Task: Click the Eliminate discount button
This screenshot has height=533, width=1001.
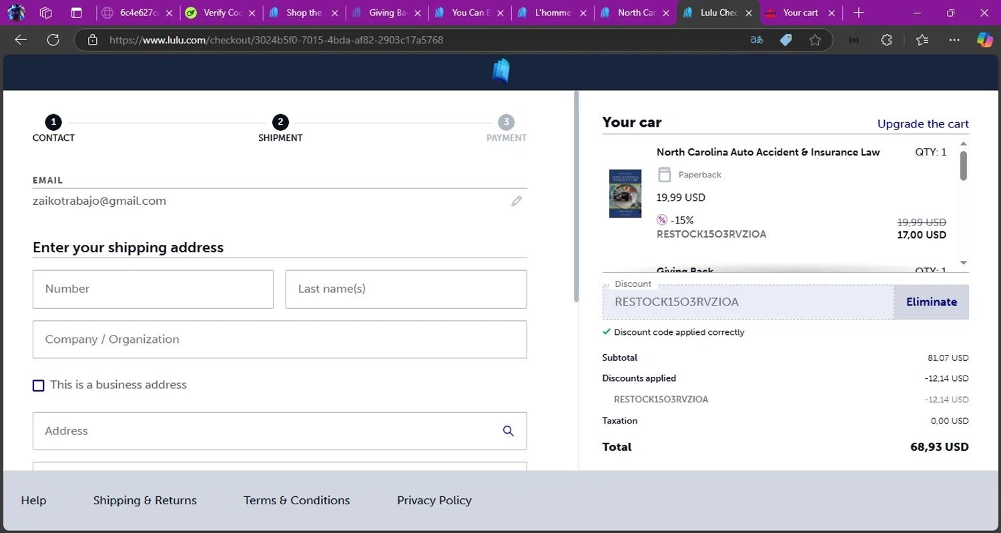Action: click(x=932, y=302)
